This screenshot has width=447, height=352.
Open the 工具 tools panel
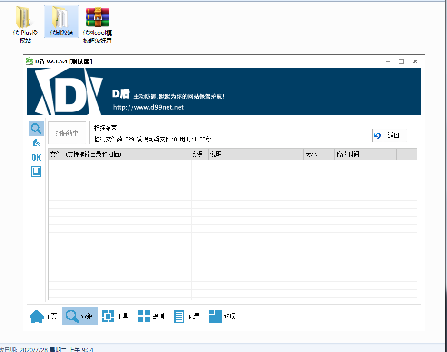(x=116, y=316)
